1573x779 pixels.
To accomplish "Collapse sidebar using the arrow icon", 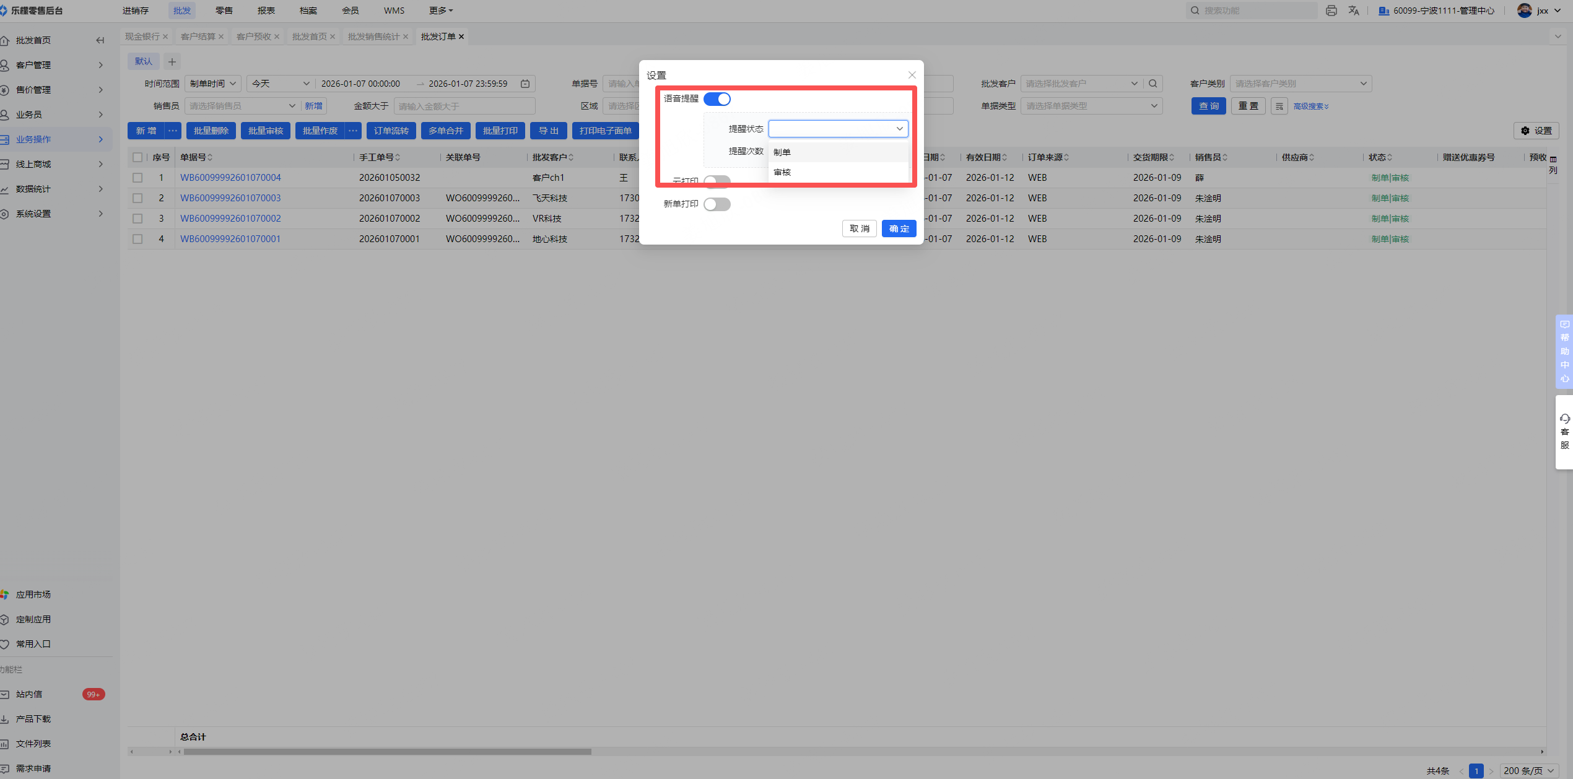I will tap(100, 40).
